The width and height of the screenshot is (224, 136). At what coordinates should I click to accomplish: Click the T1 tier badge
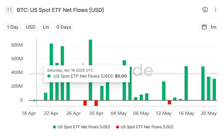click(9, 10)
